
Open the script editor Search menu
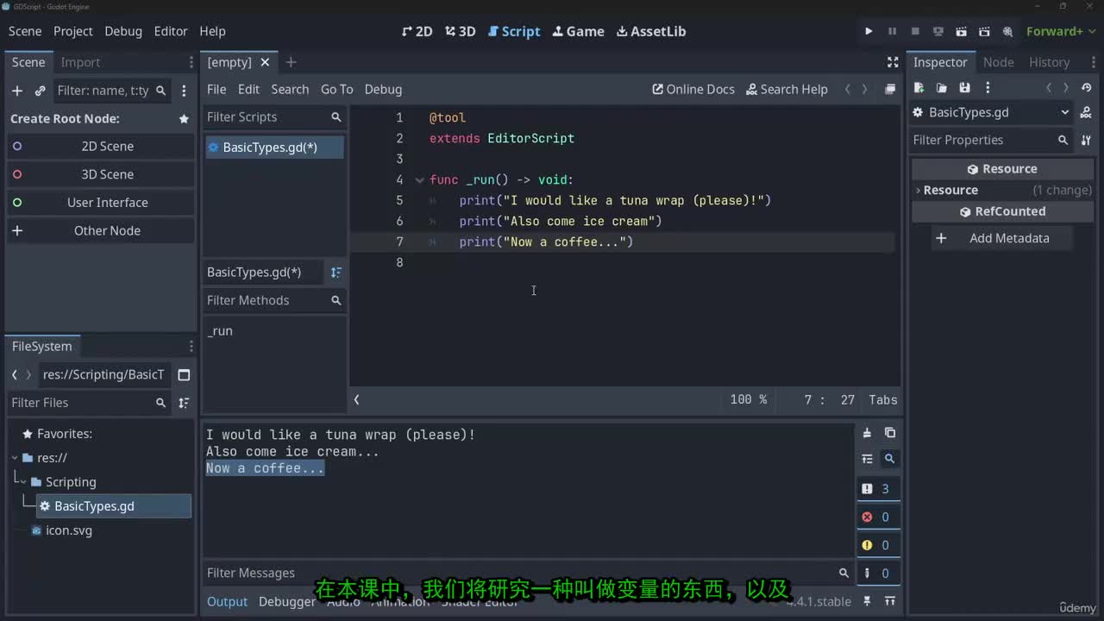coord(290,89)
